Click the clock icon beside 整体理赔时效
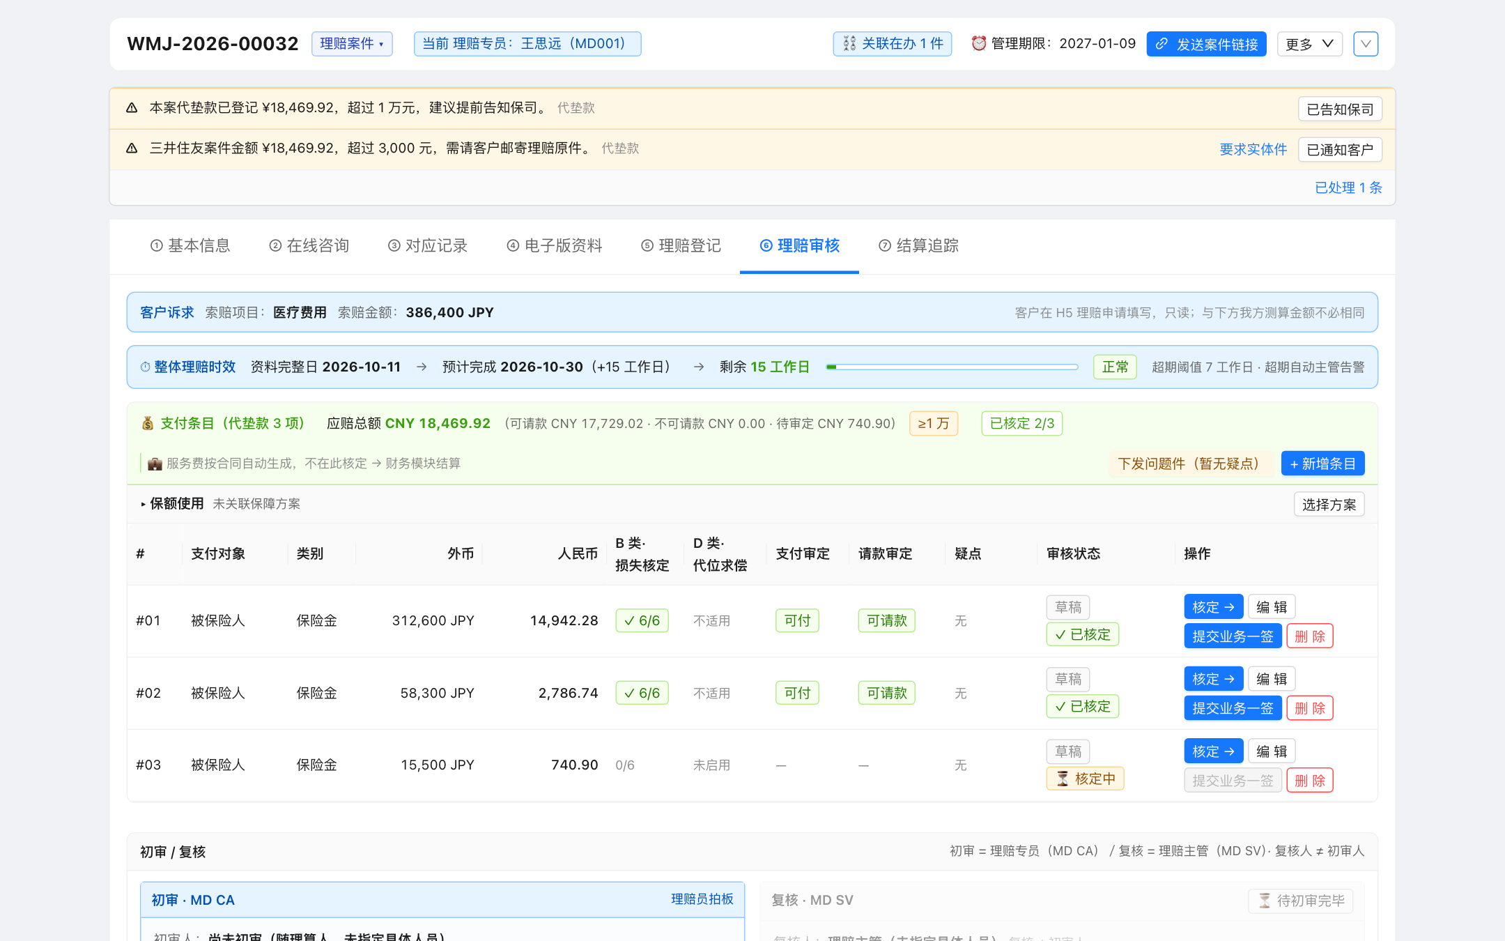This screenshot has width=1505, height=941. click(x=145, y=367)
